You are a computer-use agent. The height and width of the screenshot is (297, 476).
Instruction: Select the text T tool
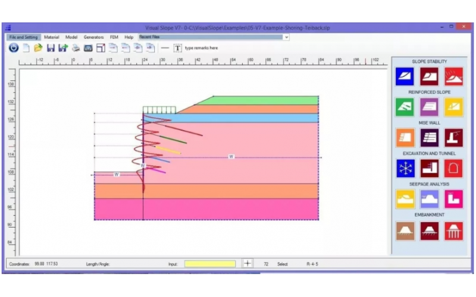click(x=177, y=48)
